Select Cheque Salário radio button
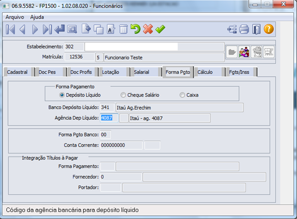Screen dimensions: 297x219 (123, 95)
